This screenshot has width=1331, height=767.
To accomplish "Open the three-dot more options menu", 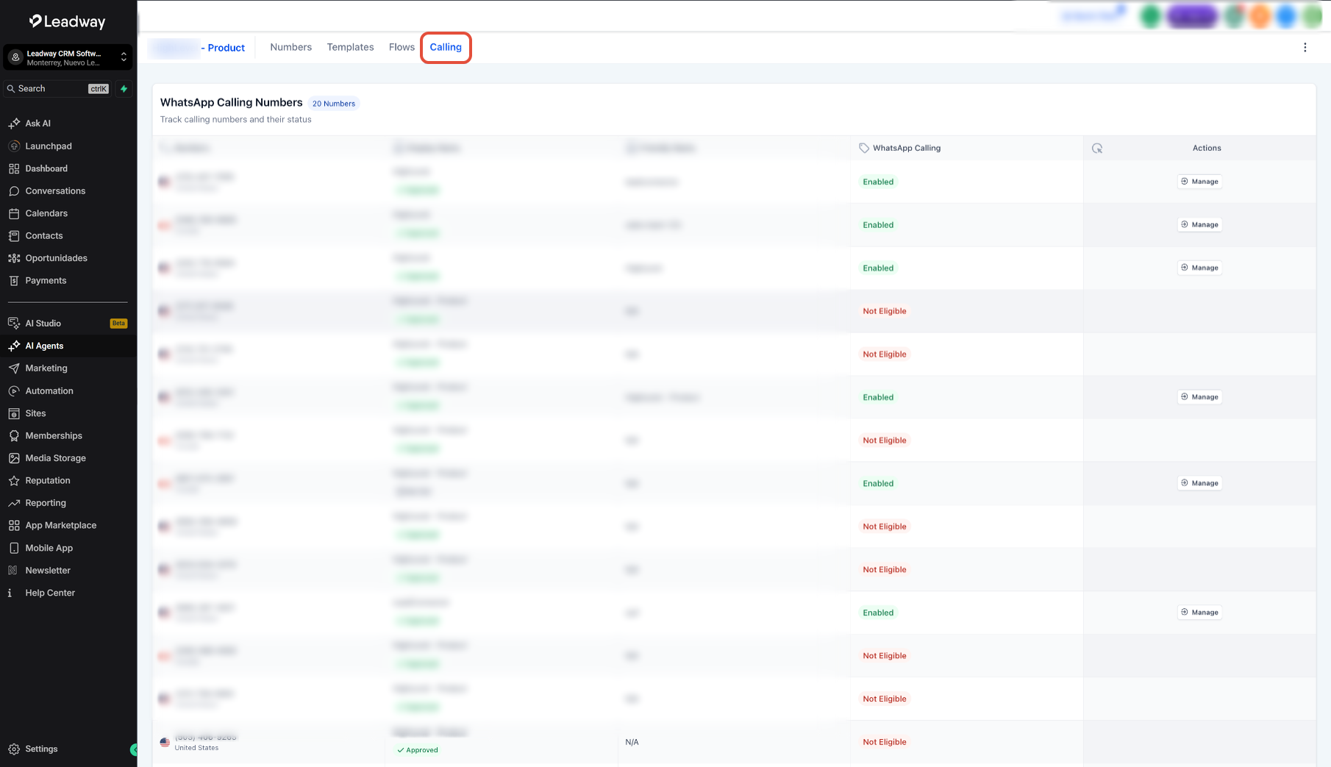I will coord(1305,48).
